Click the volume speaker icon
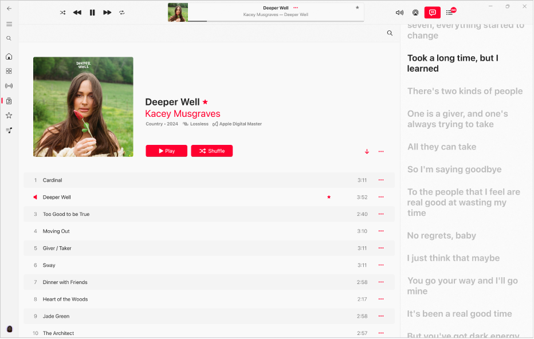The image size is (534, 339). pyautogui.click(x=399, y=12)
